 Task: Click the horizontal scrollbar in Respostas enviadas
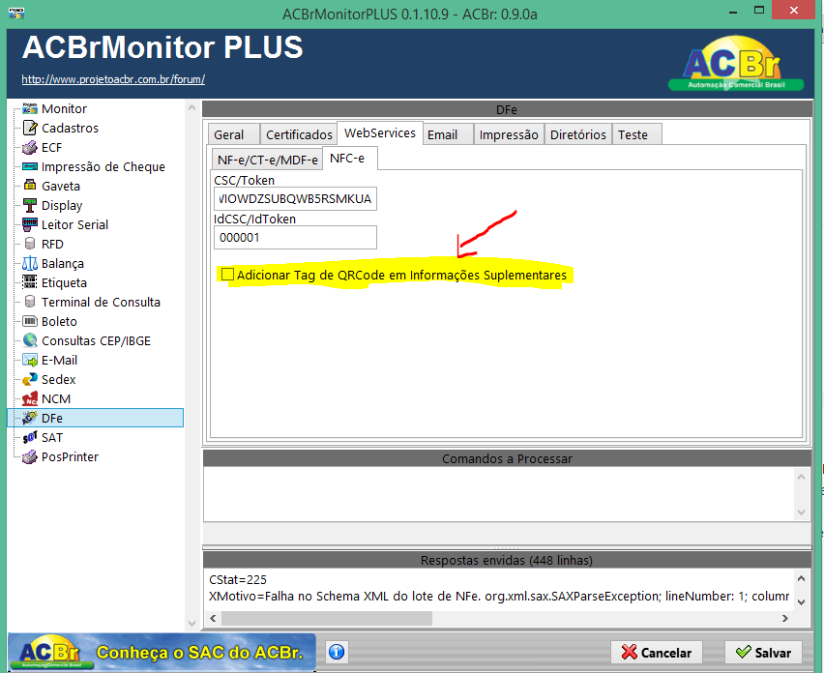[326, 618]
